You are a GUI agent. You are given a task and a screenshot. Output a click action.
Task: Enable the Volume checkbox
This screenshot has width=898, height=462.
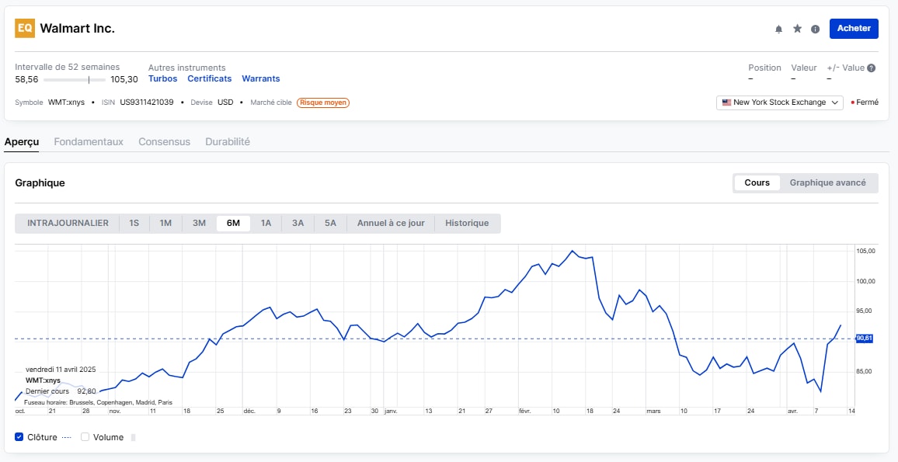point(85,437)
